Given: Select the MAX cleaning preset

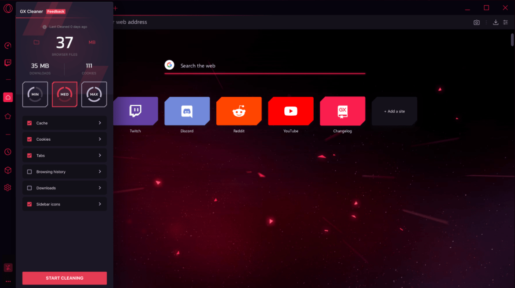Looking at the screenshot, I should click(x=94, y=94).
